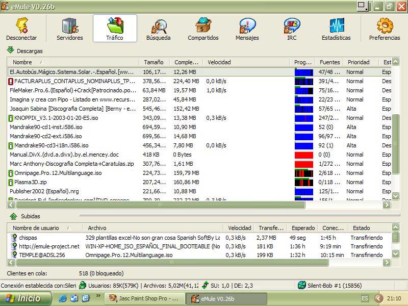Click downloads horizontal scroll right arrow
The image size is (408, 306).
tap(387, 205)
